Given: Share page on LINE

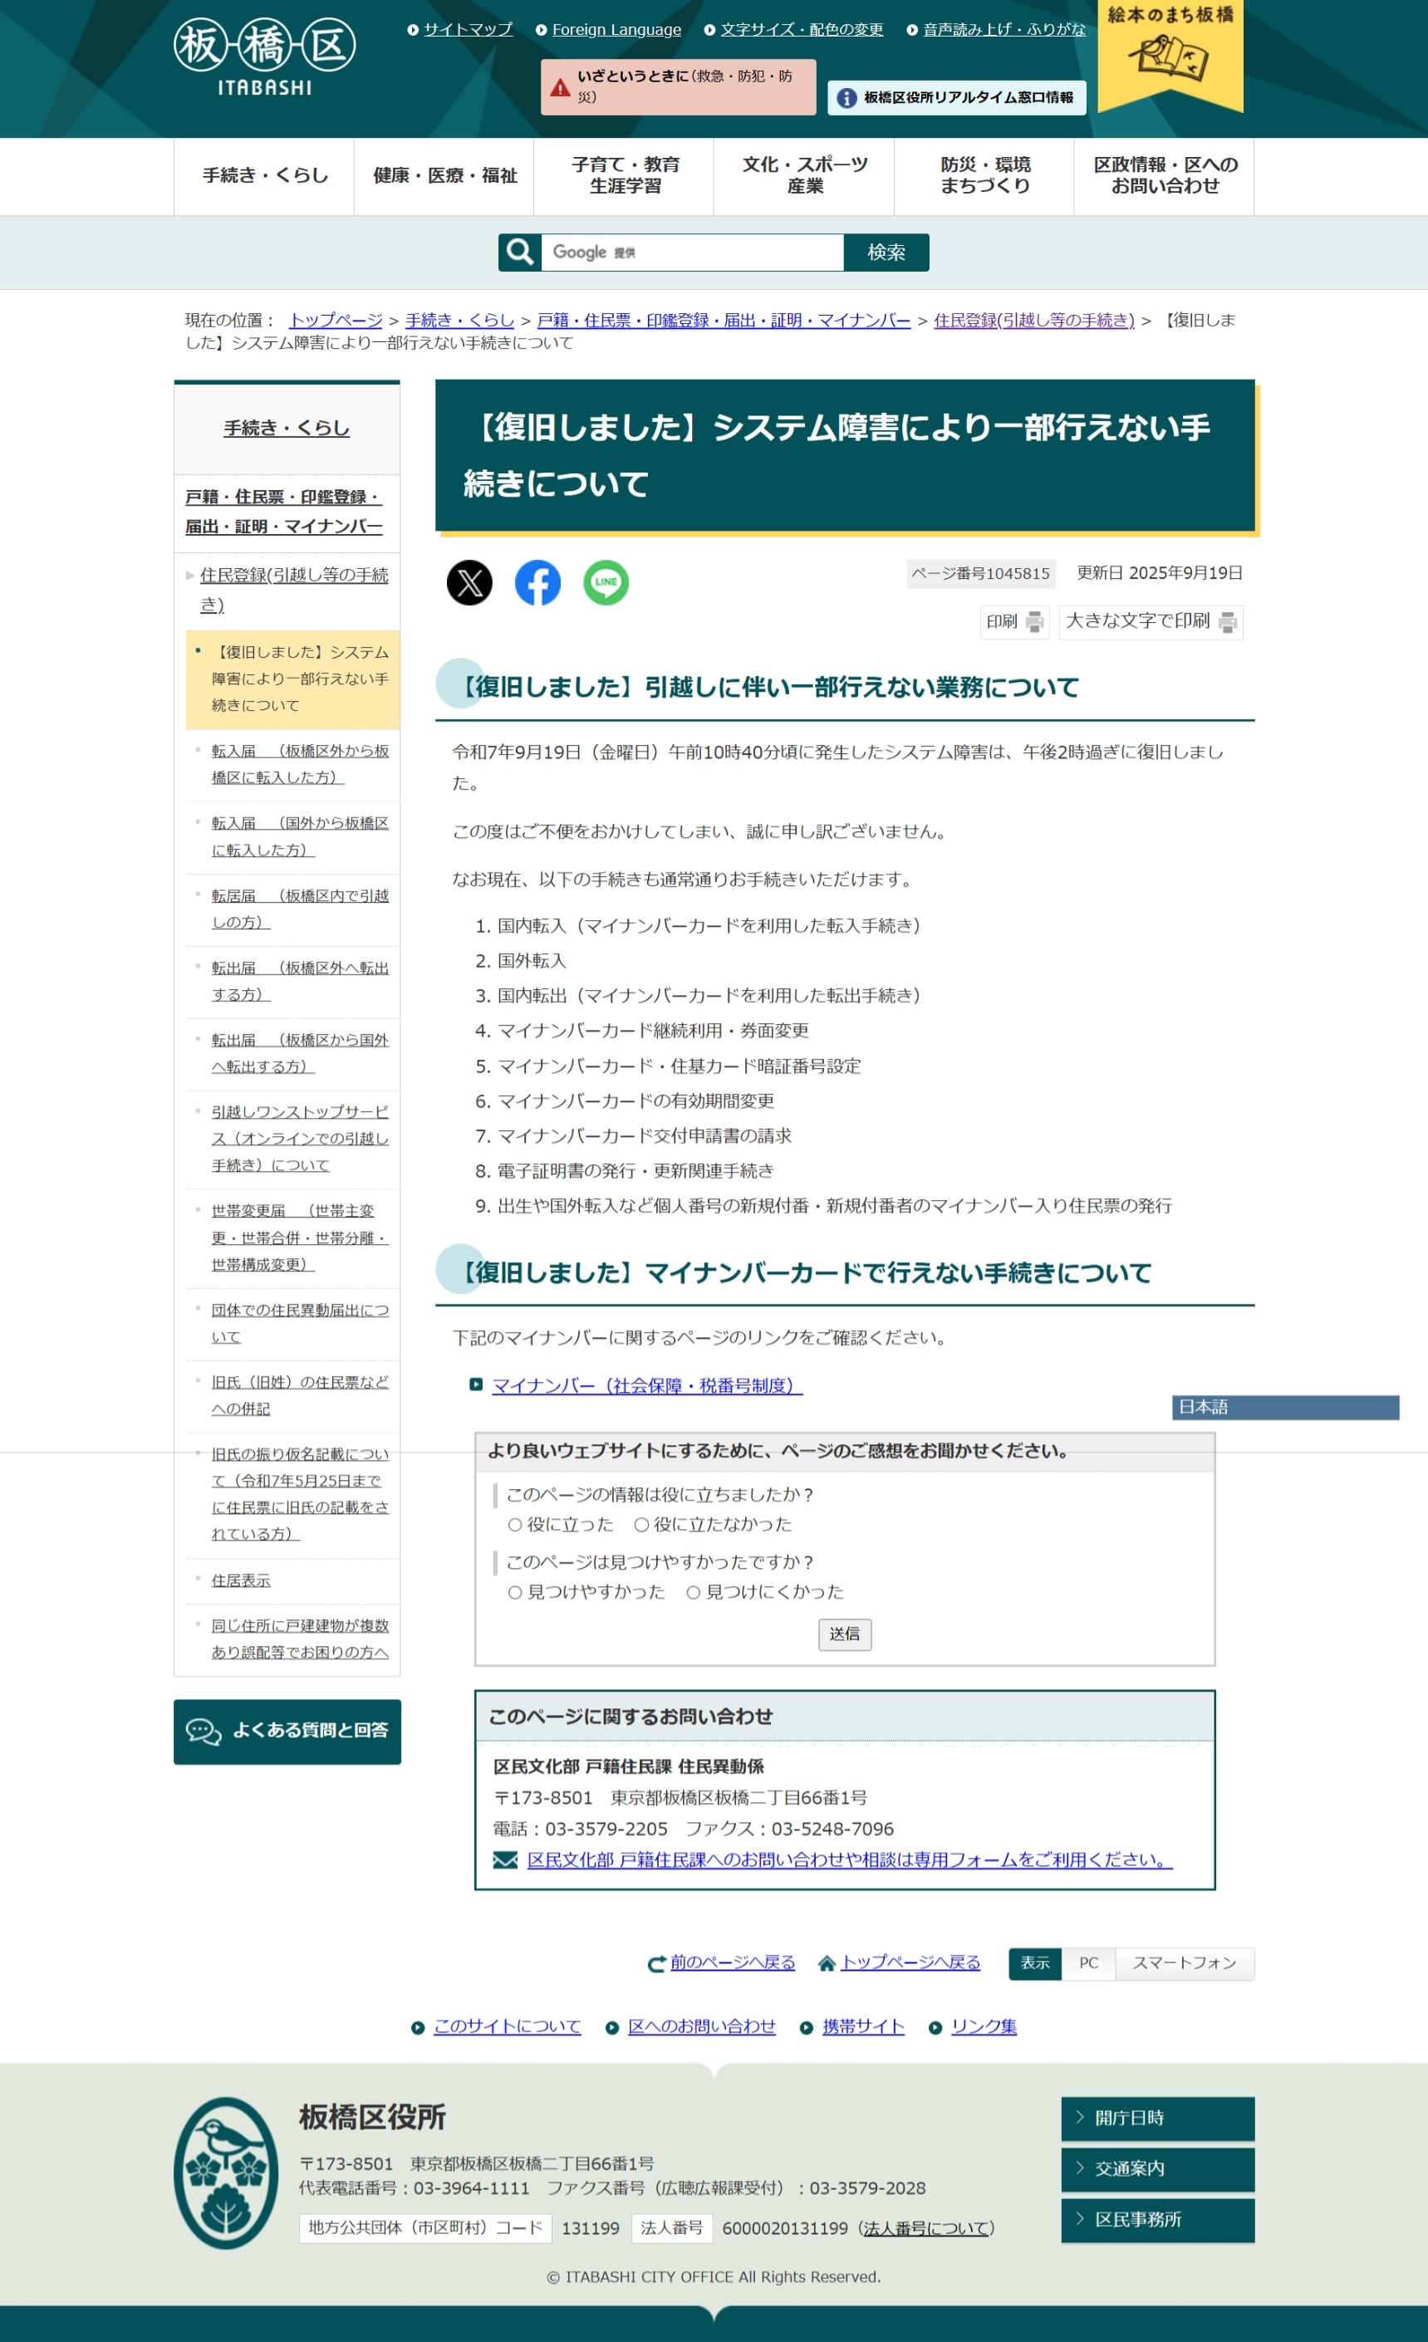Looking at the screenshot, I should (x=606, y=583).
